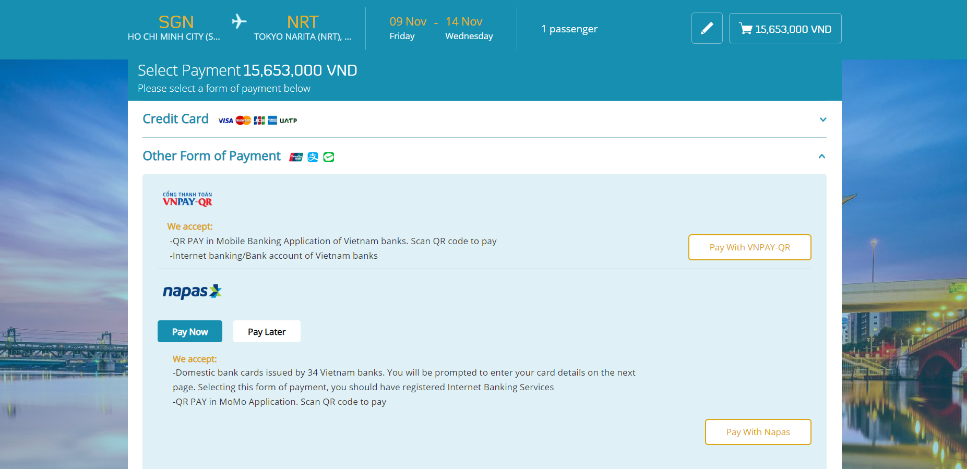Click the airplane icon between SGN and NRT
This screenshot has height=469, width=967.
239,21
